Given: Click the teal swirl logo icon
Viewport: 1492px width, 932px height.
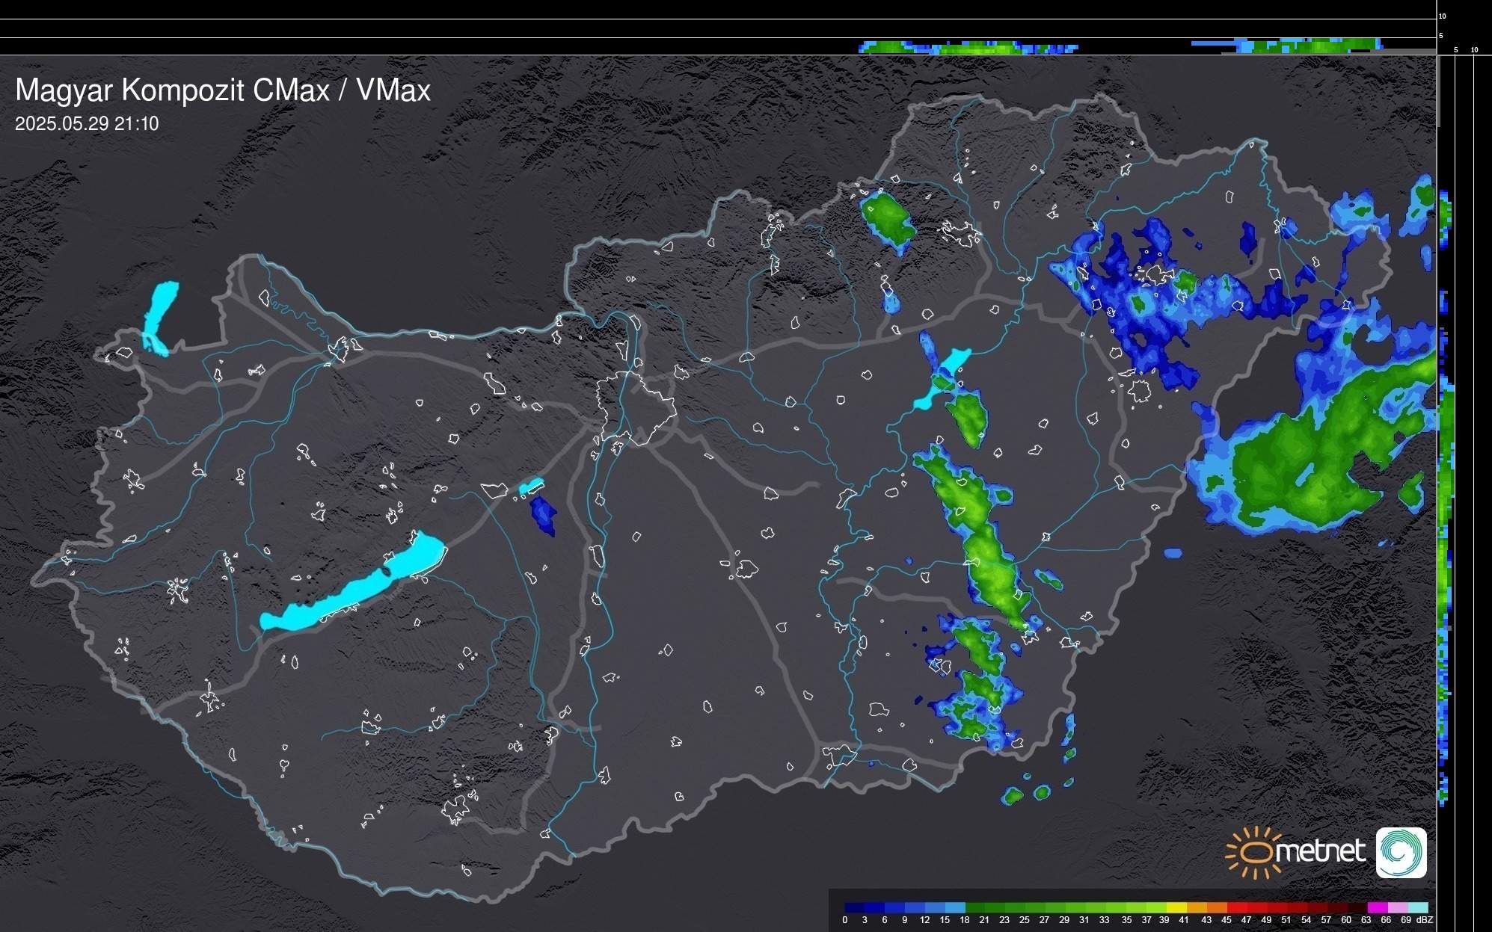Looking at the screenshot, I should click(1401, 852).
